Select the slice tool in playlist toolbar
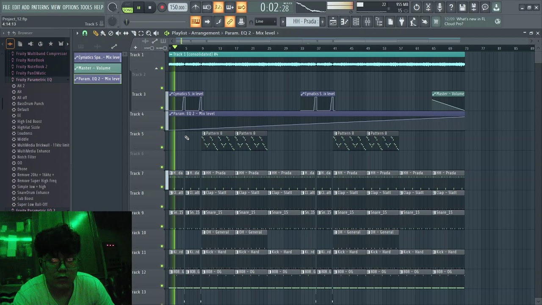This screenshot has height=305, width=542. [x=133, y=33]
